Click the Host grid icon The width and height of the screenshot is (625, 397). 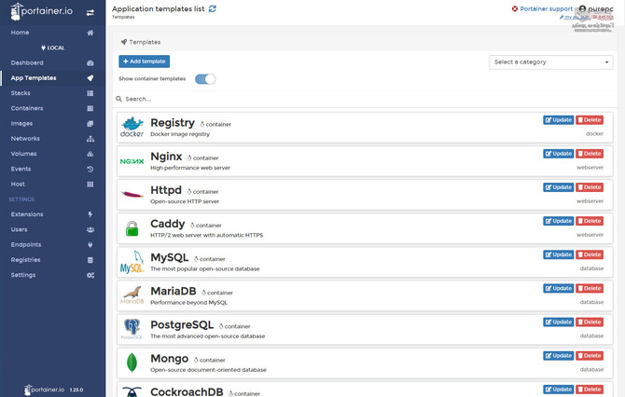90,184
